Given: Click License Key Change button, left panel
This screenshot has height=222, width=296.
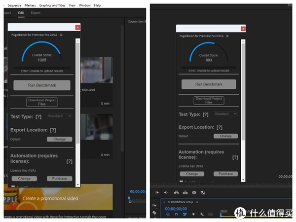Looking at the screenshot, I should 24,179.
